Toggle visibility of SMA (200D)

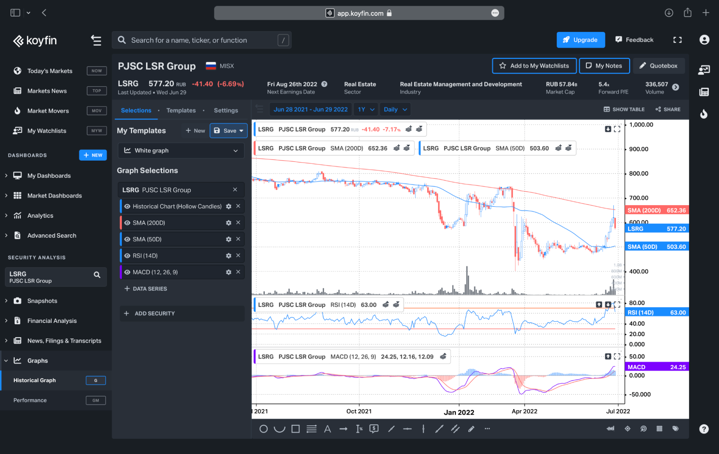127,223
